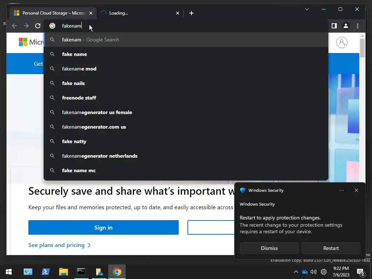Show hidden system tray icons
The image size is (372, 279).
(296, 272)
